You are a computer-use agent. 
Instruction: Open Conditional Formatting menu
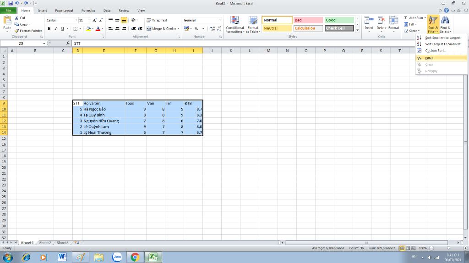[x=235, y=25]
